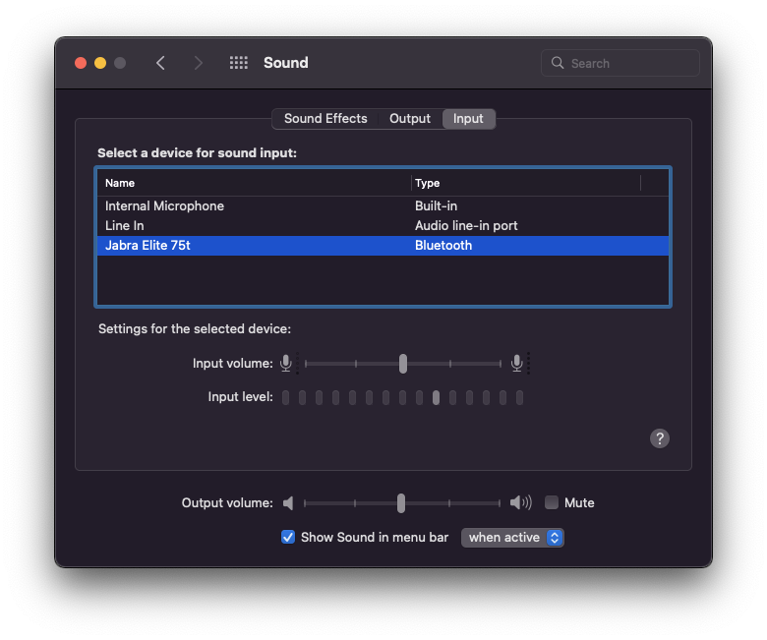Select the Input tab
Image resolution: width=767 pixels, height=640 pixels.
click(x=468, y=119)
